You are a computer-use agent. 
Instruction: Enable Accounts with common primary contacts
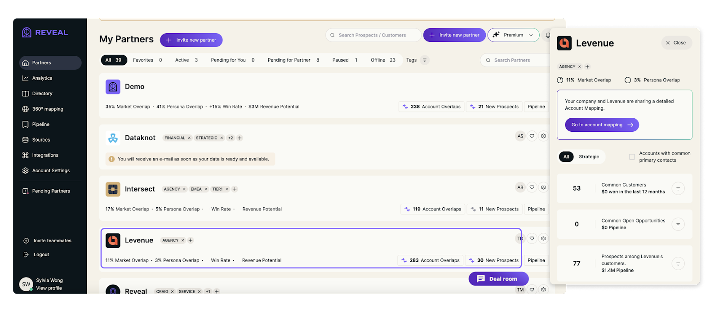[632, 157]
